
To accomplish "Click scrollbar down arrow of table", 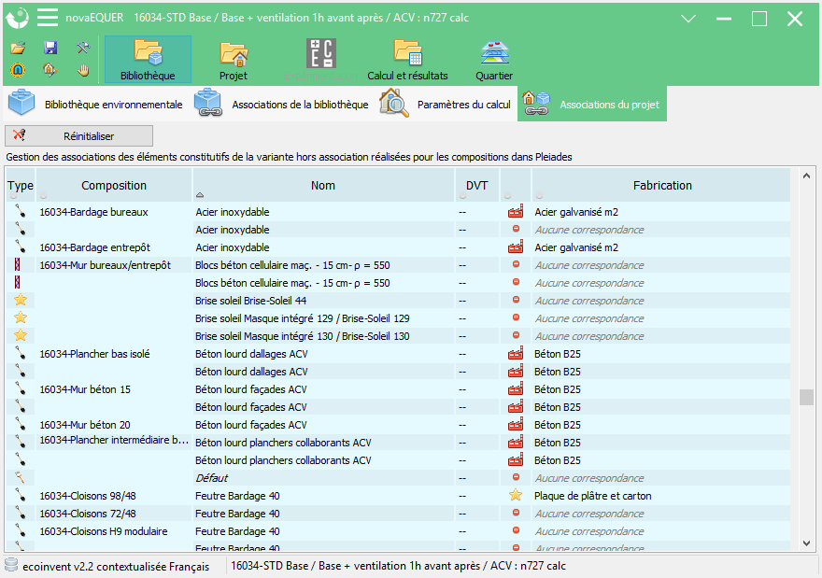I will pos(806,543).
